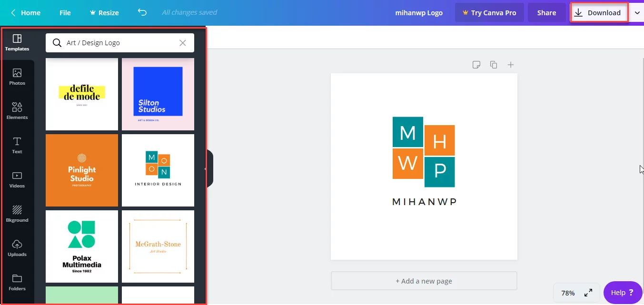Image resolution: width=644 pixels, height=305 pixels.
Task: Select the Text panel icon
Action: 17,145
